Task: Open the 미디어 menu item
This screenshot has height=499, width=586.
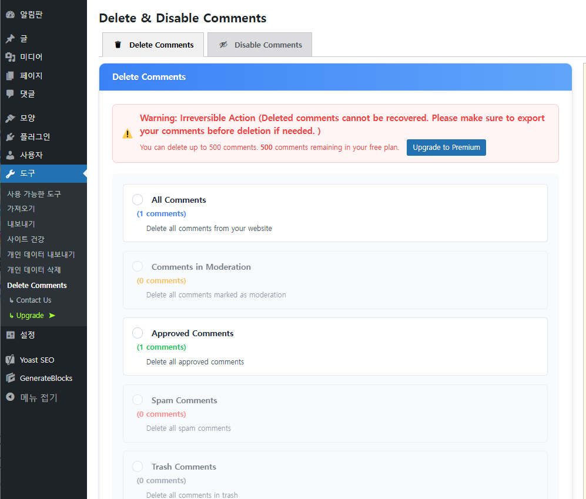Action: [43, 57]
